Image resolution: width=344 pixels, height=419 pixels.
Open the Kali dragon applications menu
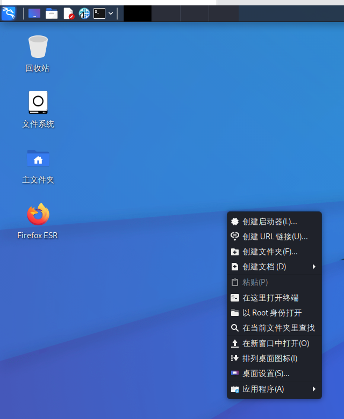[x=9, y=13]
